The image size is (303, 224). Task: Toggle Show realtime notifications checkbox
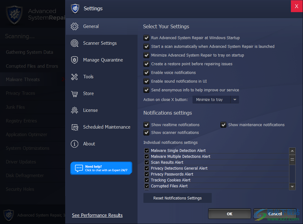(x=147, y=125)
